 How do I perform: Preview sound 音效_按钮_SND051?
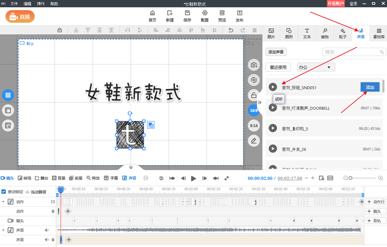[273, 87]
